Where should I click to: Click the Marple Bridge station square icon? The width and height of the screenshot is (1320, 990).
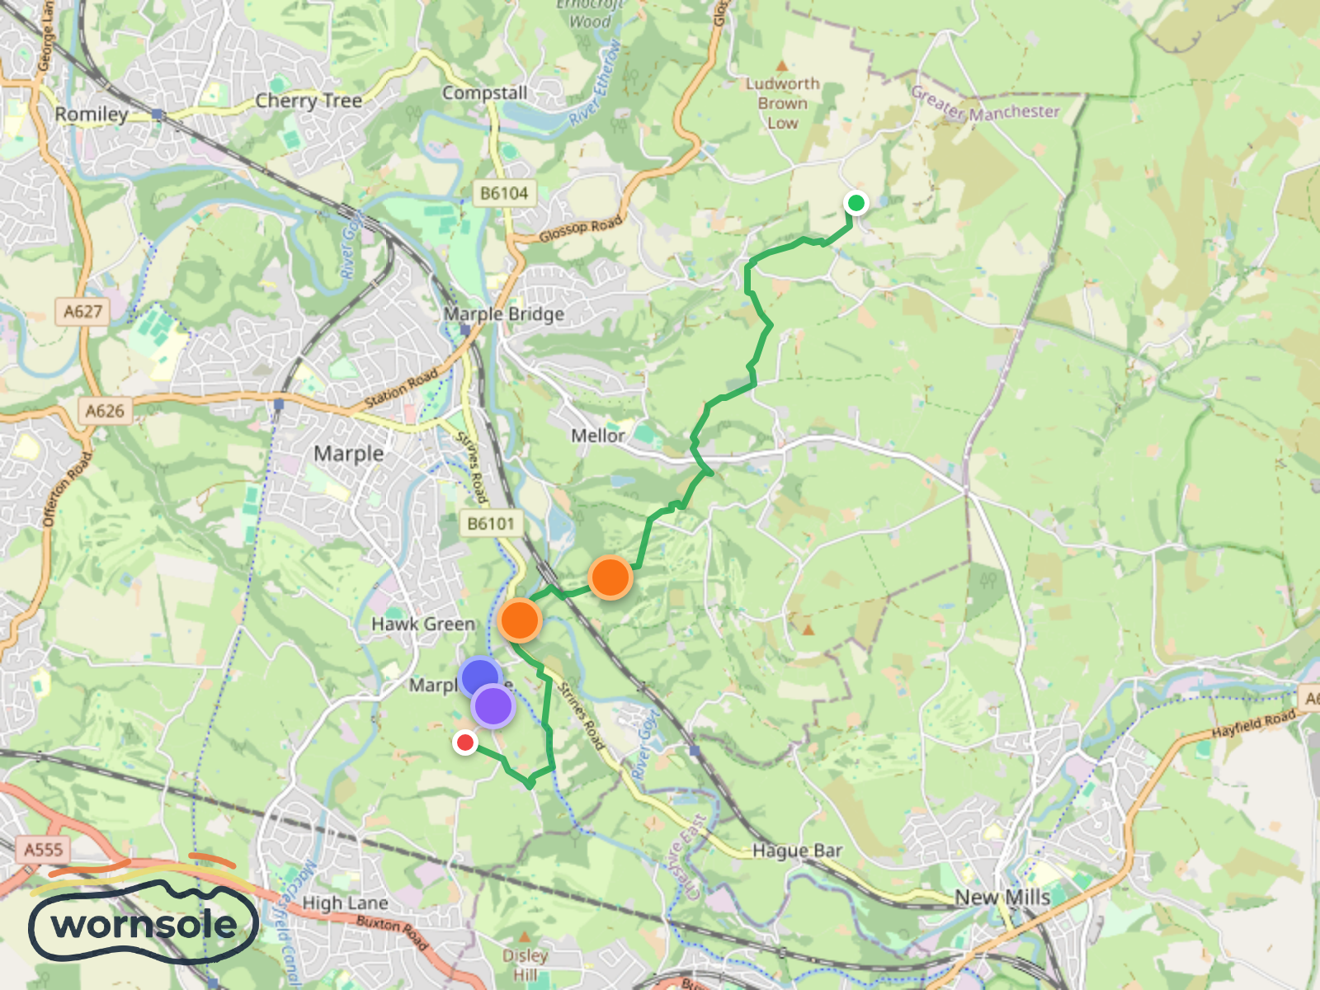(465, 330)
